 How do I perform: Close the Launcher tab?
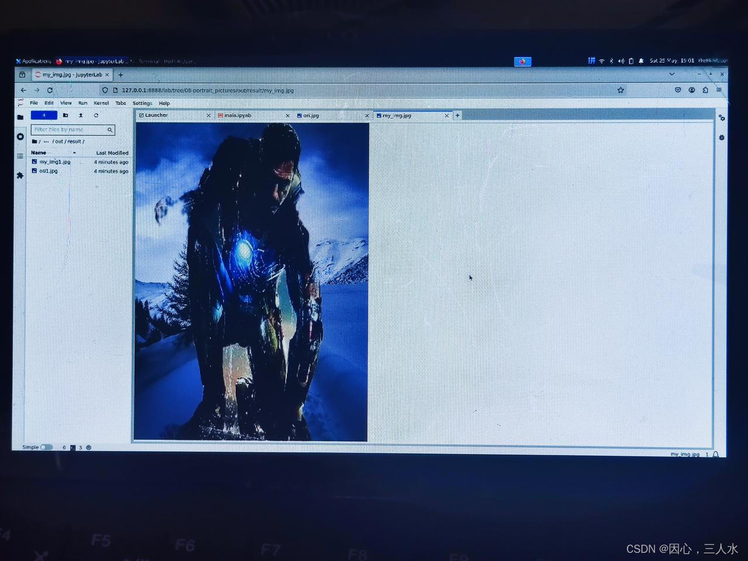coord(209,116)
